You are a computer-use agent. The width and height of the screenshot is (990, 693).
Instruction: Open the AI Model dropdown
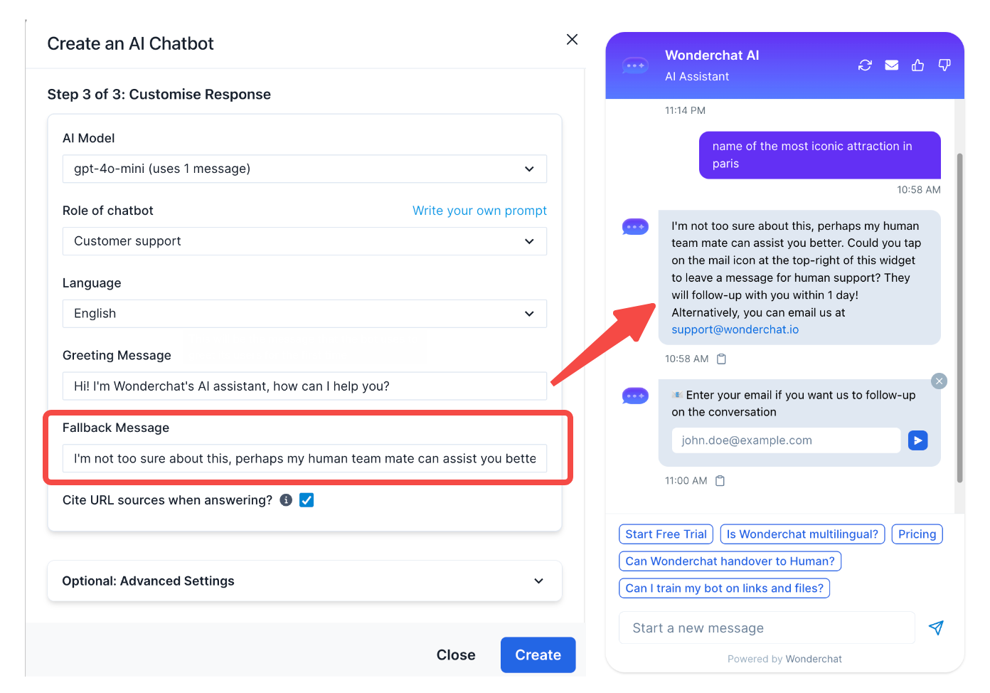304,169
